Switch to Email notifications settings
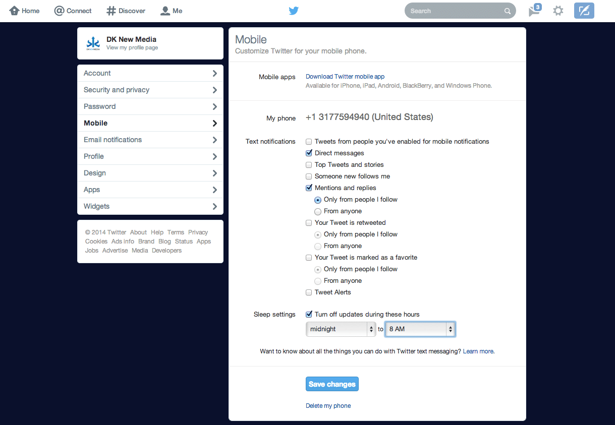 click(x=150, y=140)
